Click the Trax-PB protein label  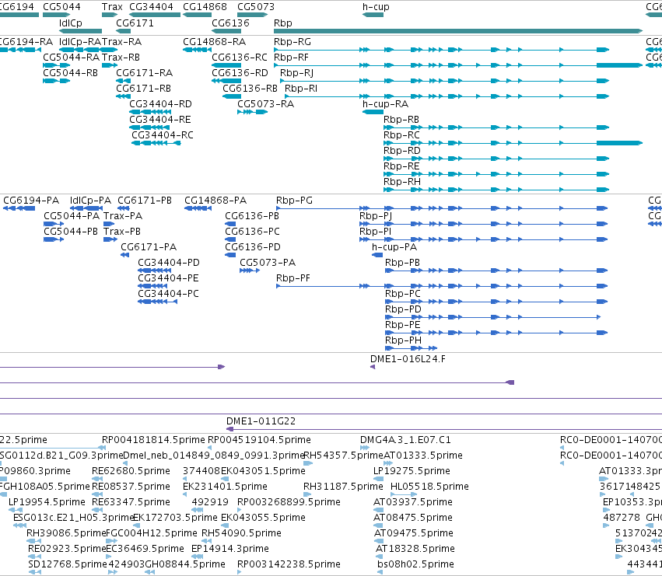click(122, 232)
